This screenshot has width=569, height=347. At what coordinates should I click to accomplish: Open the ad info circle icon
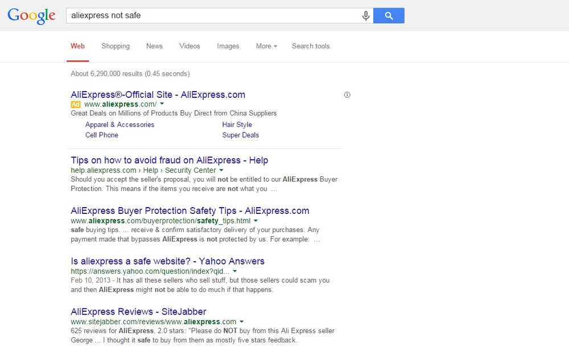click(x=347, y=95)
